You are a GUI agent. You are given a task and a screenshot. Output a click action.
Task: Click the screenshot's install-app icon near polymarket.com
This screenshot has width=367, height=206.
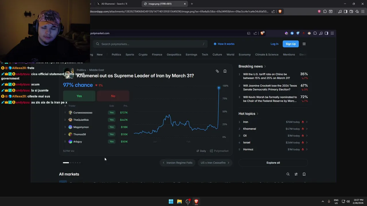coord(249,33)
